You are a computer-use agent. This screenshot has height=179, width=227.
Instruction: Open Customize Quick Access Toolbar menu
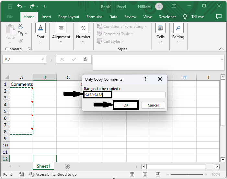point(44,6)
